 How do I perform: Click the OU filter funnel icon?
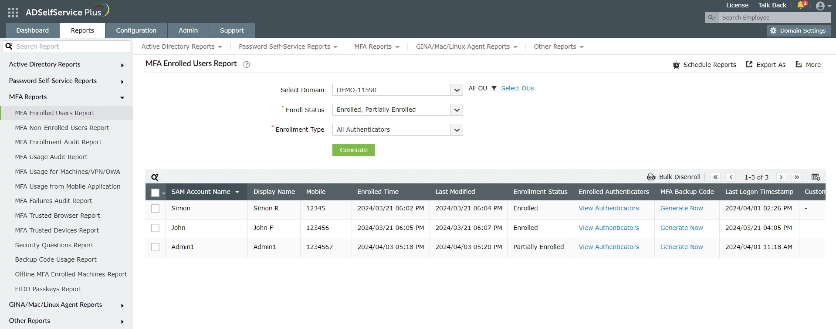pos(494,88)
